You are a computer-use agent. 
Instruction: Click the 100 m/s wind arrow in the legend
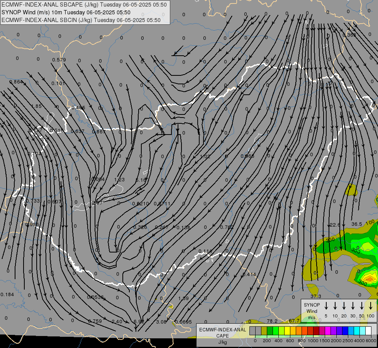point(371,306)
